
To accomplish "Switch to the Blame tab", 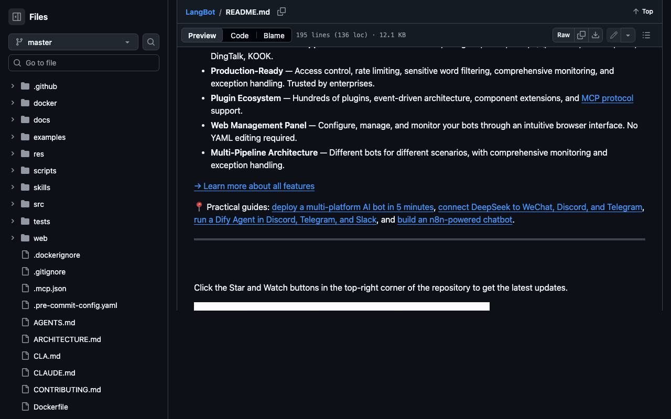I will point(274,35).
